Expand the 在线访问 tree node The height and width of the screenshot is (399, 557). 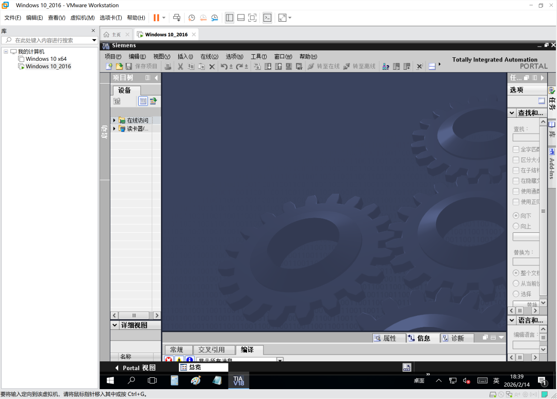[x=114, y=121]
